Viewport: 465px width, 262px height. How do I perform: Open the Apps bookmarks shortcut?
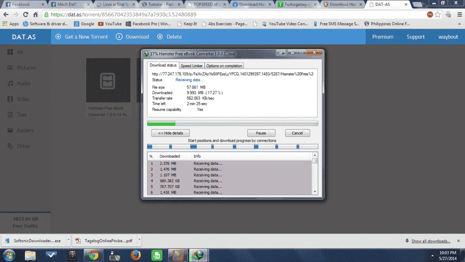[x=11, y=24]
